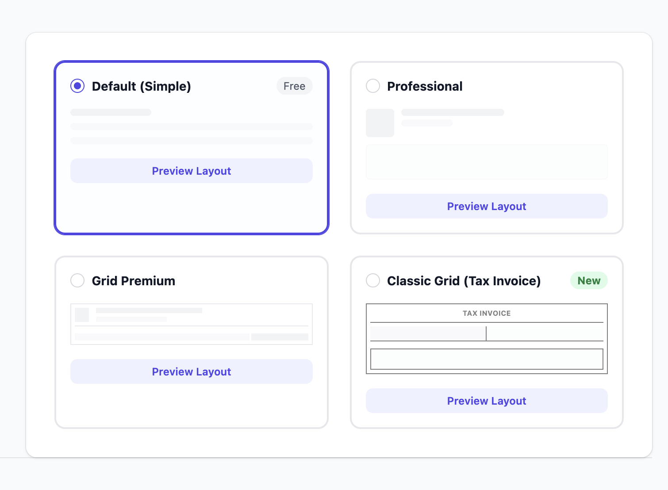This screenshot has height=490, width=668.
Task: Select the Professional radio button
Action: [x=373, y=86]
